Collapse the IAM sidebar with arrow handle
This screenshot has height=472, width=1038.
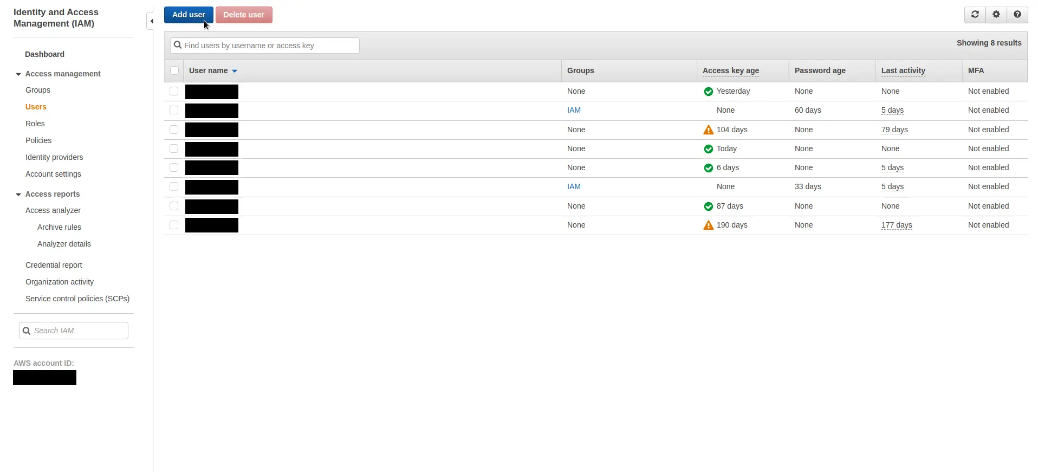[151, 21]
